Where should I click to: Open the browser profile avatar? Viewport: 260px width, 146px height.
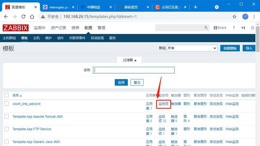(245, 17)
